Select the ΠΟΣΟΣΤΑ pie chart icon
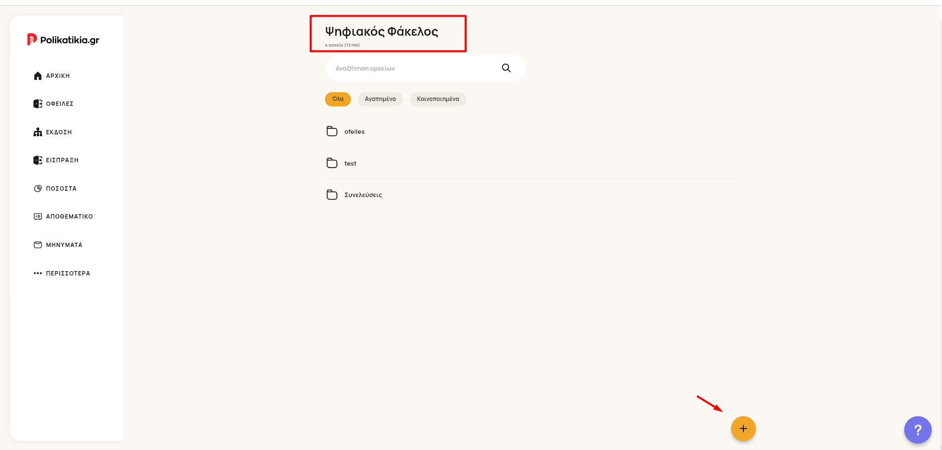The height and width of the screenshot is (450, 942). point(38,188)
